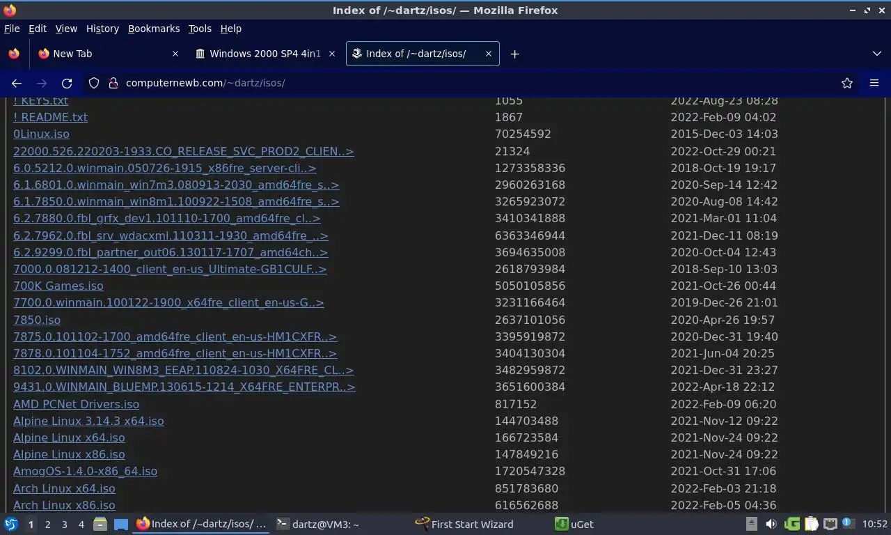Download Alpine Linux x86.iso
This screenshot has width=891, height=535.
pos(69,454)
